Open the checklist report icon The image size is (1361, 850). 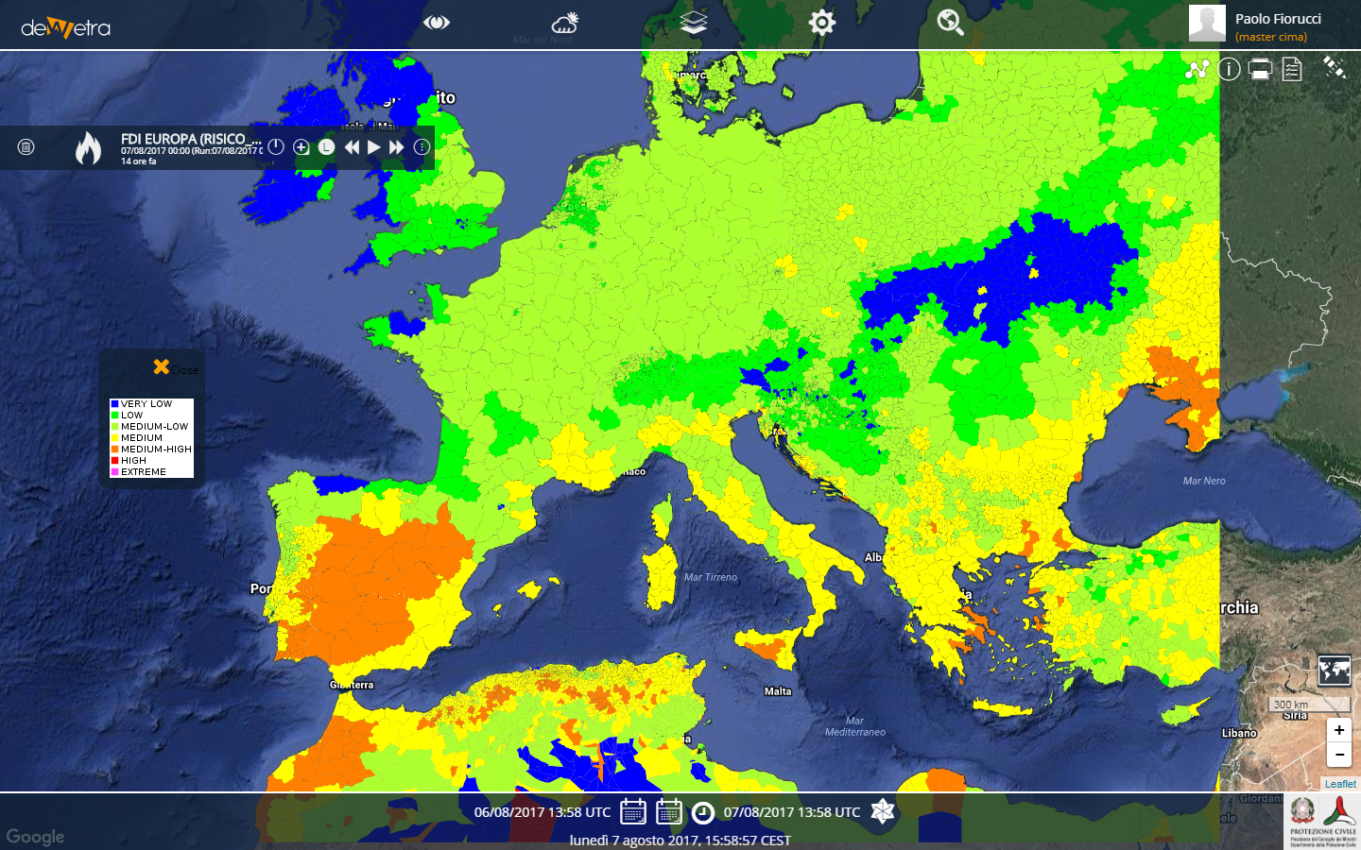pos(1292,69)
